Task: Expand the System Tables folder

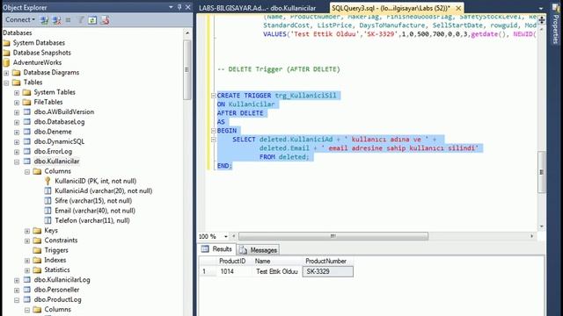Action: (x=17, y=92)
